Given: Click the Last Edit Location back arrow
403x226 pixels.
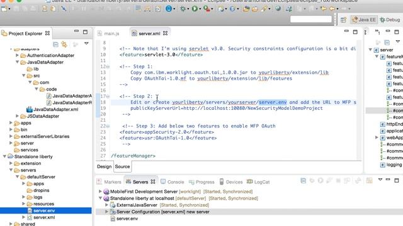Looking at the screenshot, I should pyautogui.click(x=324, y=9).
